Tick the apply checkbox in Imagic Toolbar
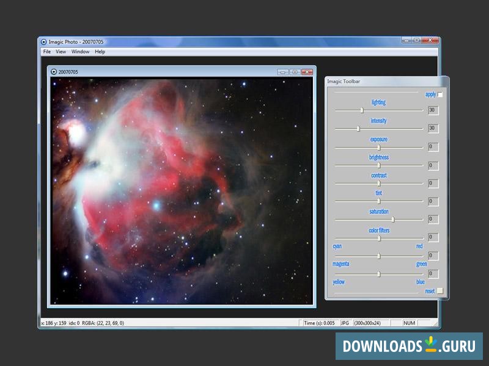 click(440, 95)
